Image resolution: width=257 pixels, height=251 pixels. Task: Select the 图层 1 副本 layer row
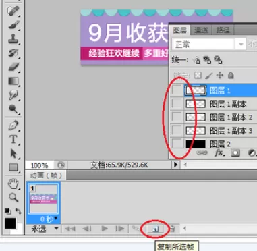point(221,104)
